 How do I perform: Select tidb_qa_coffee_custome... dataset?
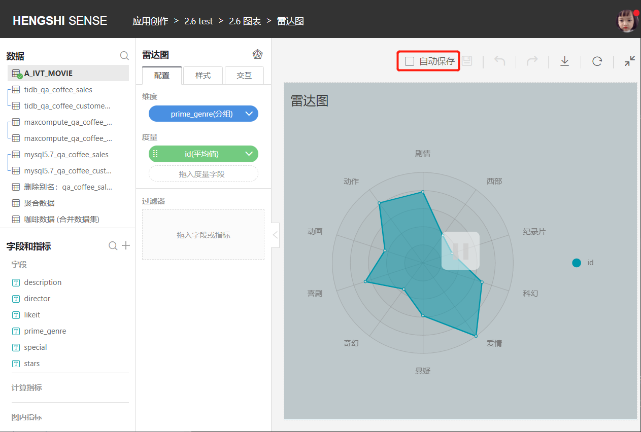pos(68,106)
